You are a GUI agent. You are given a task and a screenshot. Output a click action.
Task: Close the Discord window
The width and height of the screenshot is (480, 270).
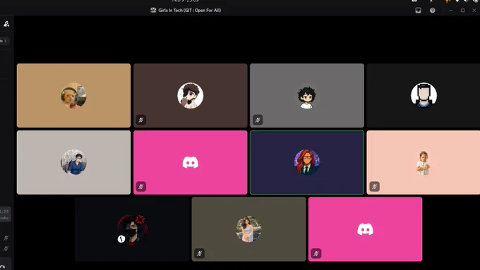(x=474, y=11)
